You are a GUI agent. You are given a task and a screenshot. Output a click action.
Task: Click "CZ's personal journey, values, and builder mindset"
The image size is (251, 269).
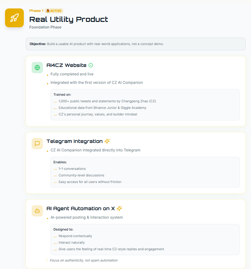[98, 114]
